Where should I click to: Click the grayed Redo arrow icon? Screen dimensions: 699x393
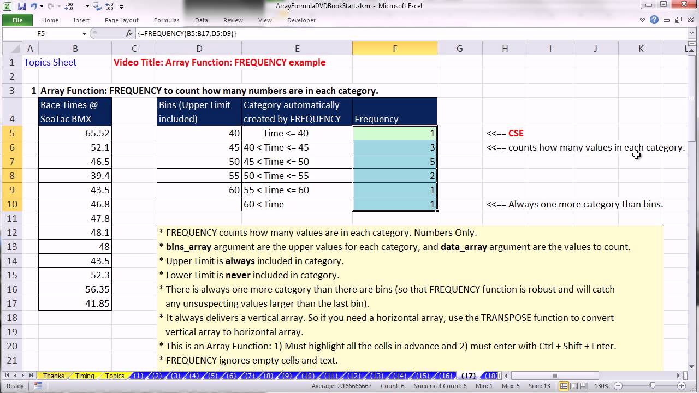click(52, 7)
